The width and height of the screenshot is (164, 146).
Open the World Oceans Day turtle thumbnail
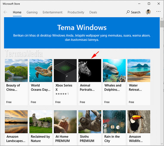coord(41,70)
